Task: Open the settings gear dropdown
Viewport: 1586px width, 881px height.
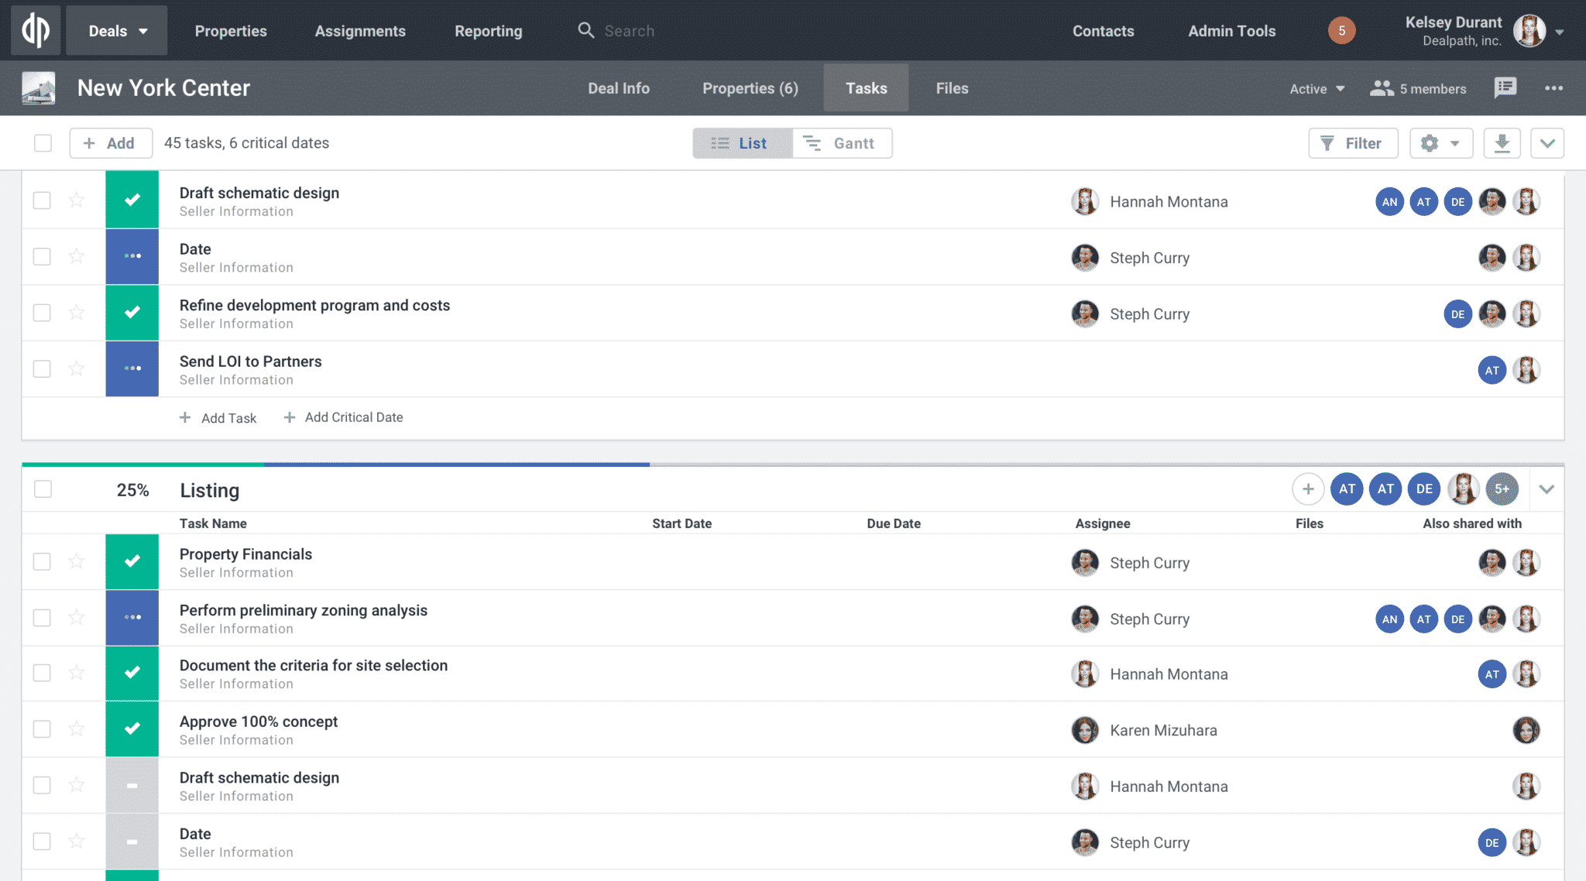Action: [1440, 143]
